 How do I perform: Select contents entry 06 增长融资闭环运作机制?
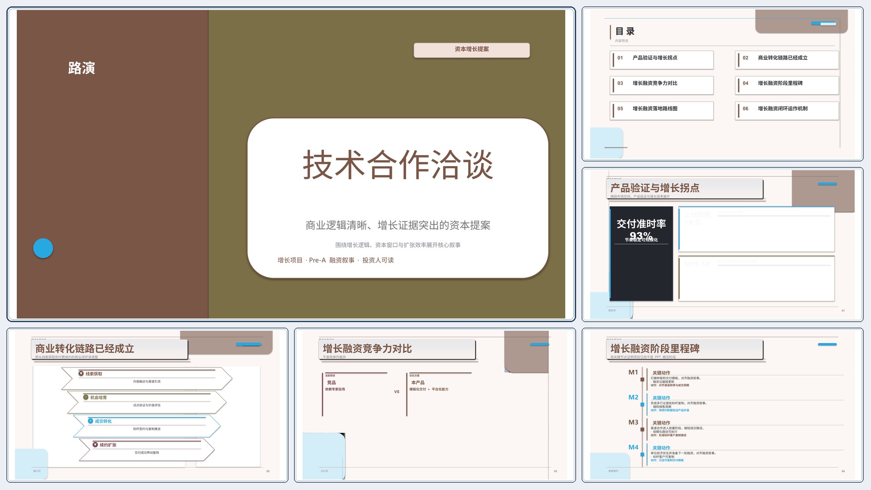pos(787,110)
